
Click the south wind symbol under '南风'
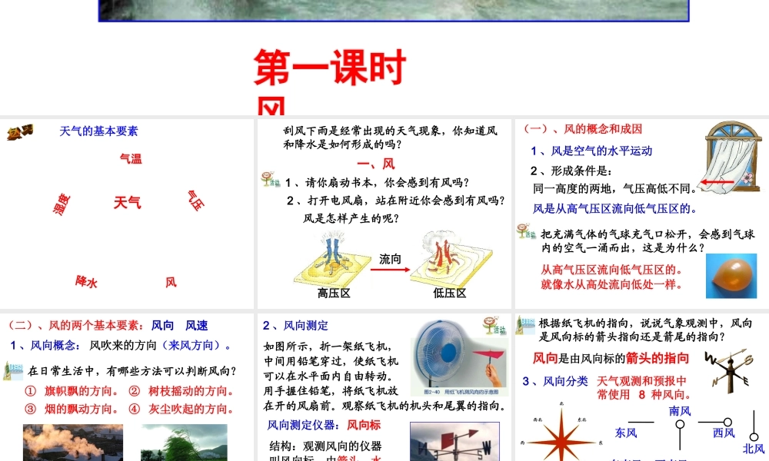(x=680, y=435)
